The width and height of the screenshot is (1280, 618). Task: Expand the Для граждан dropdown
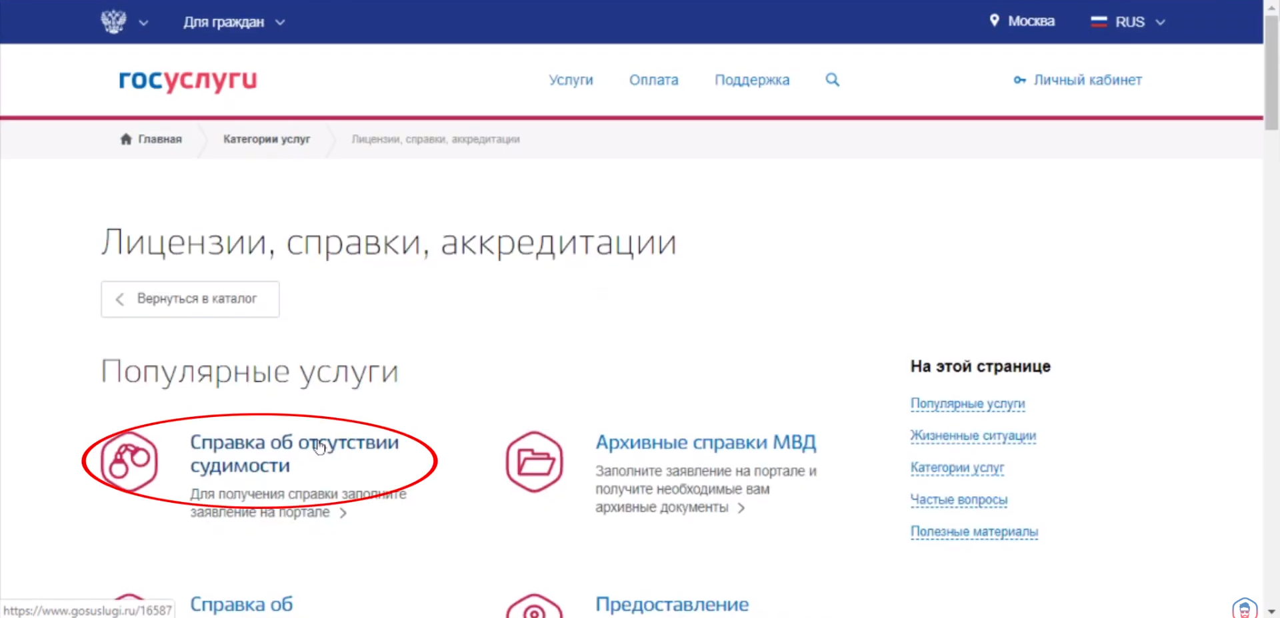[x=233, y=22]
